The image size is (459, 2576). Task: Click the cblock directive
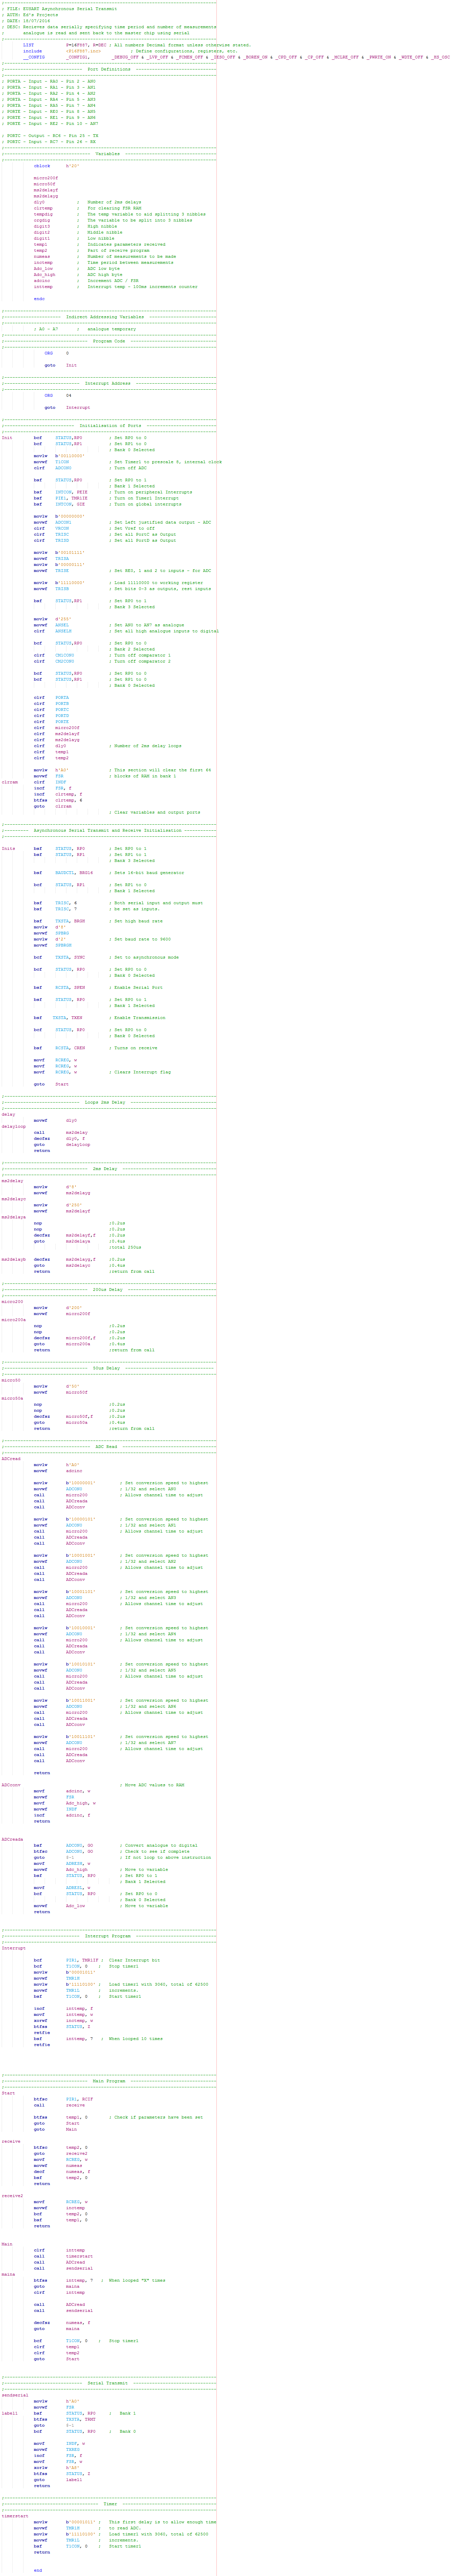tap(42, 166)
